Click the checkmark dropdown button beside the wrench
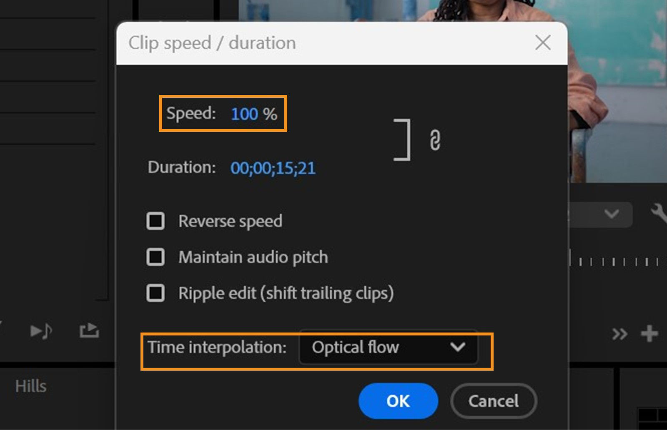This screenshot has width=667, height=430. point(611,214)
